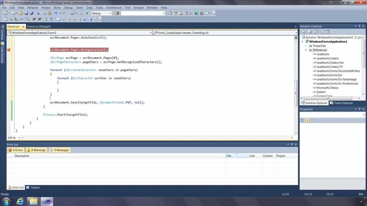Select the Leadtools.Forms.Ocr.Professional reference

(337, 84)
